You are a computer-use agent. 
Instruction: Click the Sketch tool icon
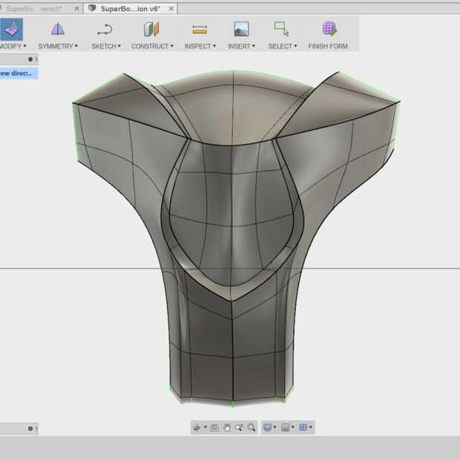(105, 30)
